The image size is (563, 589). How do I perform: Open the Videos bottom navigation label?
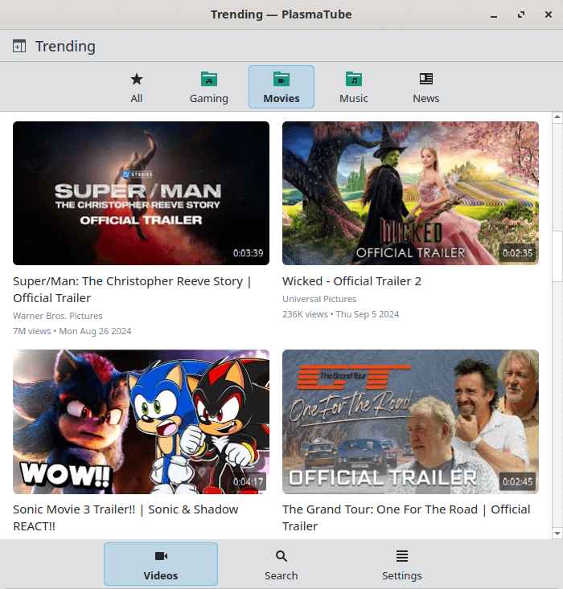[x=161, y=575]
